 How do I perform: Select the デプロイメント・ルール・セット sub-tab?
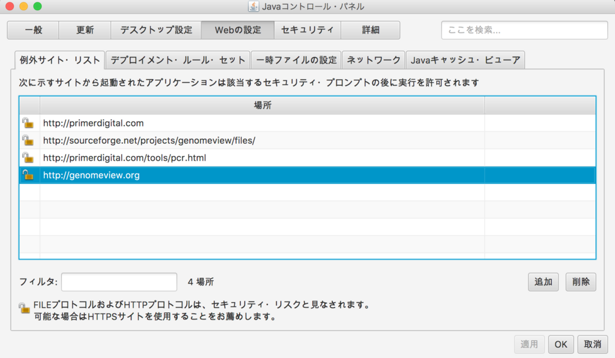point(178,60)
